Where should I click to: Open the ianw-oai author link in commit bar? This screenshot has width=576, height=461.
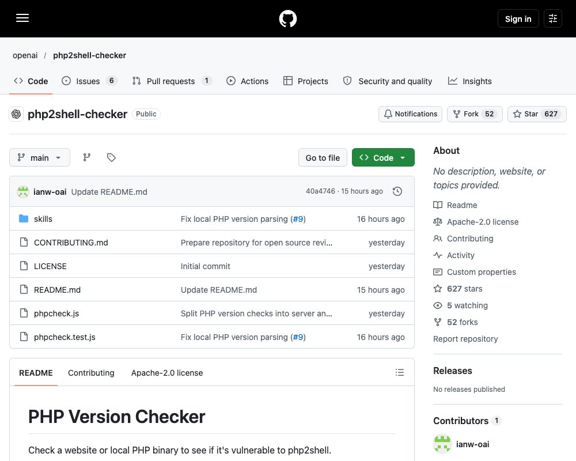click(x=50, y=191)
